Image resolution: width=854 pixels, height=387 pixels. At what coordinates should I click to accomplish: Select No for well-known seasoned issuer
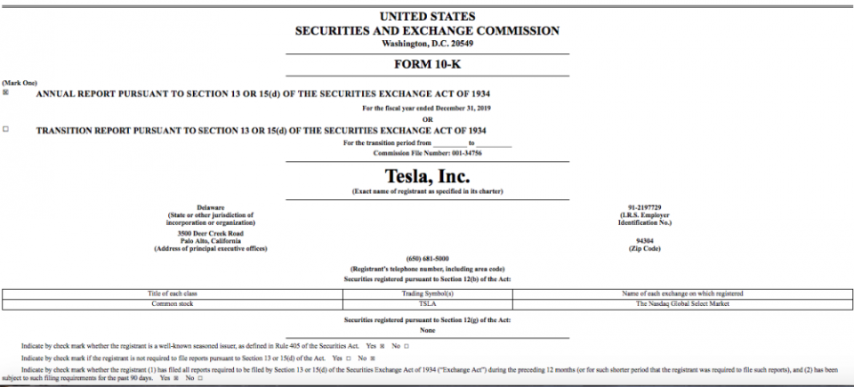pyautogui.click(x=407, y=345)
